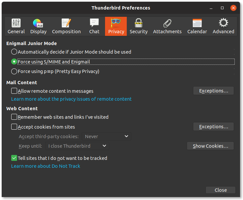Screen dimensions: 243x200
Task: Open the Advanced gear pane
Action: click(x=223, y=26)
